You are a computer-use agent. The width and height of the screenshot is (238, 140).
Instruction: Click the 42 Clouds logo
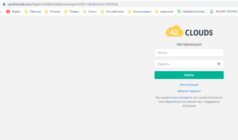pyautogui.click(x=189, y=31)
